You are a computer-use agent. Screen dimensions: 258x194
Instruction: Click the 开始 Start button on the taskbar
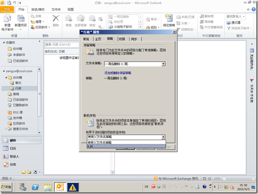7,187
